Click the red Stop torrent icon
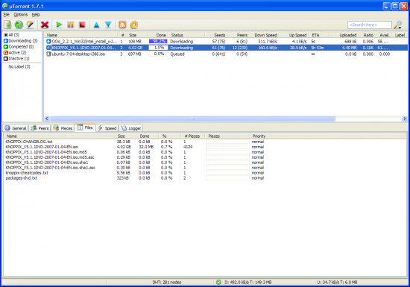The width and height of the screenshot is (410, 287). [x=82, y=25]
